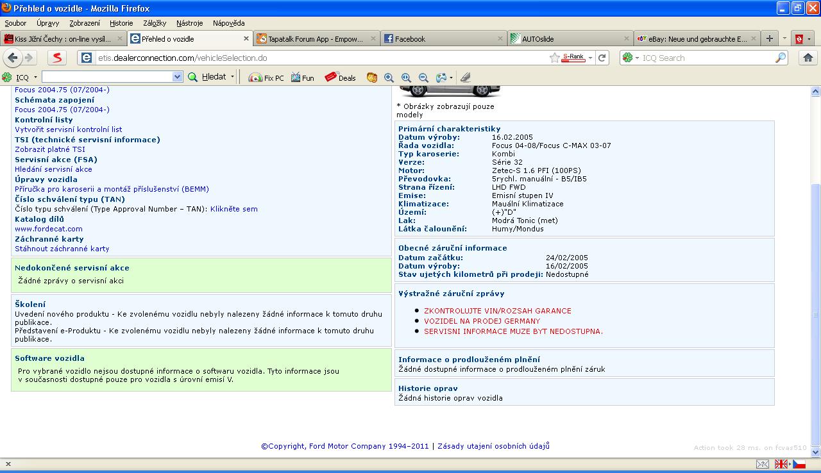This screenshot has width=821, height=473.
Task: Click the mail envelope icon in status bar
Action: (x=763, y=464)
